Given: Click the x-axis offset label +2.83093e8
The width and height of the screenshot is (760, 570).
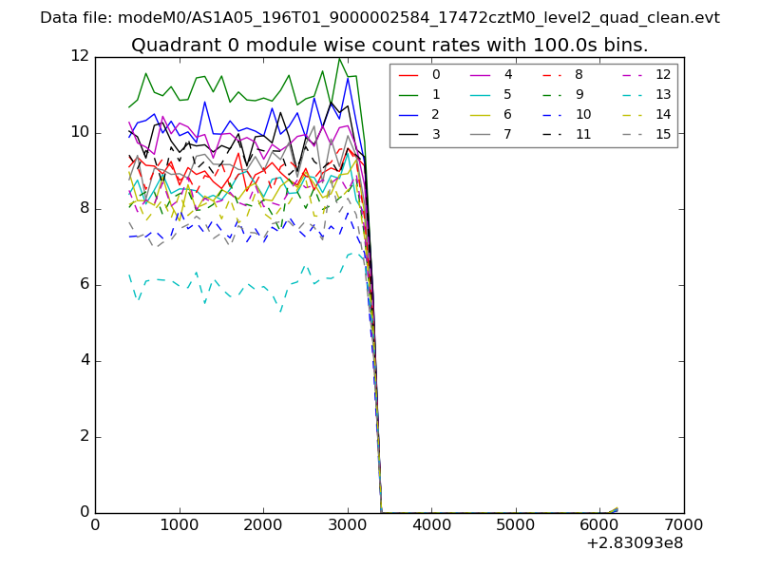Looking at the screenshot, I should coord(635,543).
